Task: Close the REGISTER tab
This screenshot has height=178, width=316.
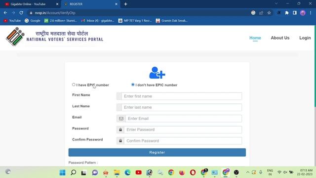Action: 116,4
